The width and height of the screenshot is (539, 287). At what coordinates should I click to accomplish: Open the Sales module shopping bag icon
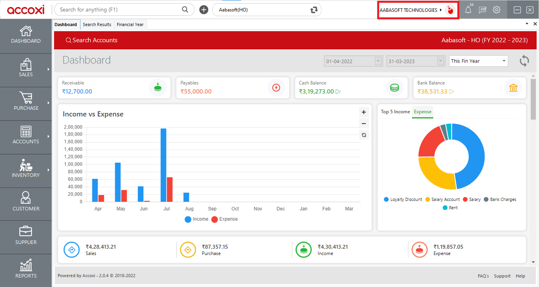[x=26, y=64]
